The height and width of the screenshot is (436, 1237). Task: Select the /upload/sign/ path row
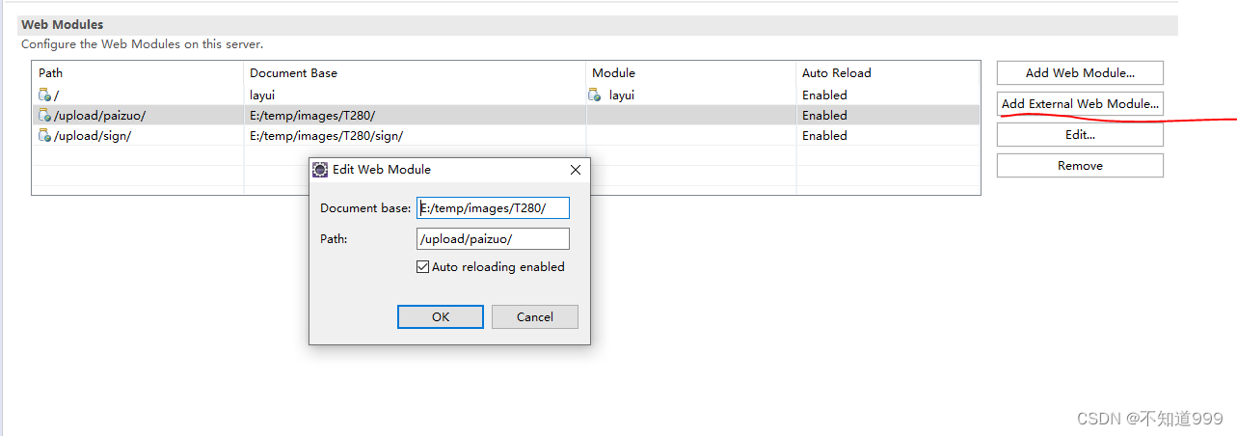tap(505, 135)
